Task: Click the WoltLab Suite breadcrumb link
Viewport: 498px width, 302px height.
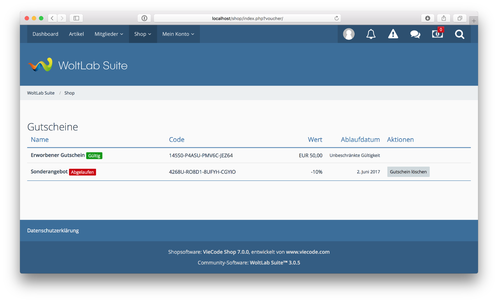Action: pos(41,93)
